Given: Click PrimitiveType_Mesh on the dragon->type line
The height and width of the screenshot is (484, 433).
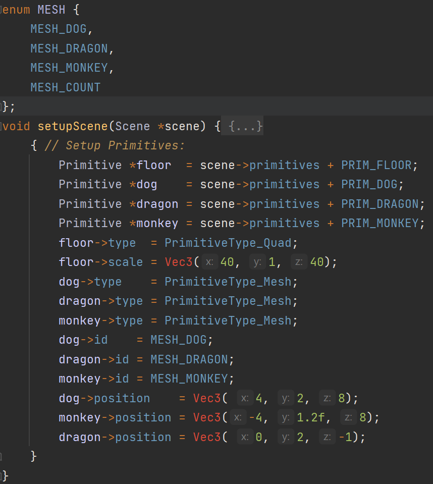Looking at the screenshot, I should [x=228, y=301].
